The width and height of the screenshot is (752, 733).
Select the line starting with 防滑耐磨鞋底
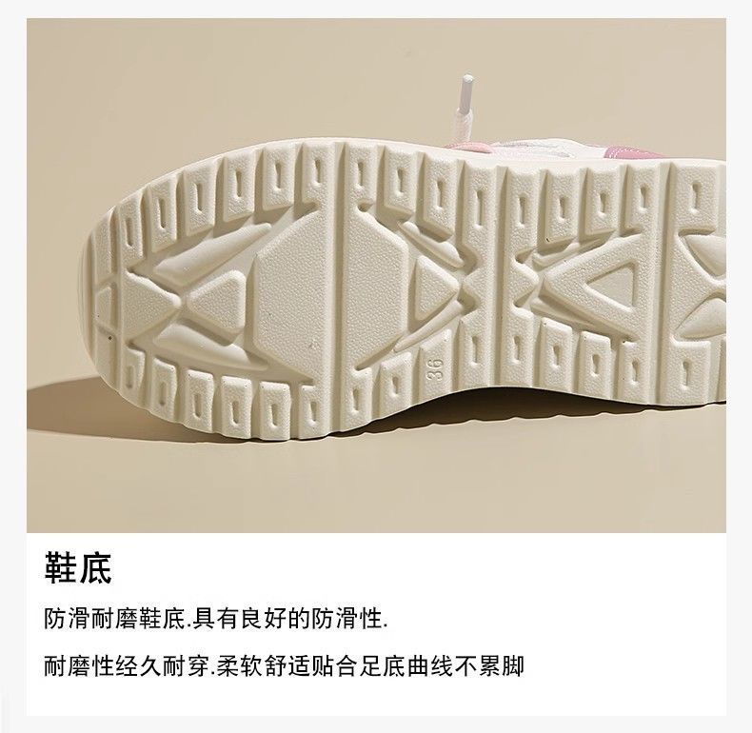[216, 619]
